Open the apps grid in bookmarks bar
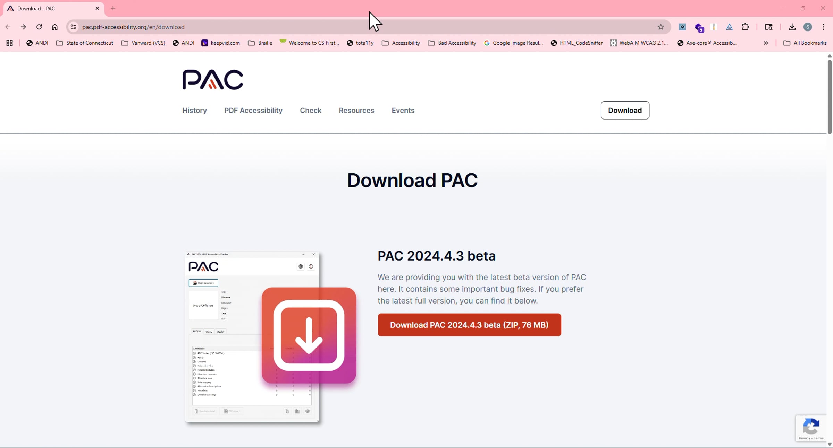833x448 pixels. pos(10,43)
